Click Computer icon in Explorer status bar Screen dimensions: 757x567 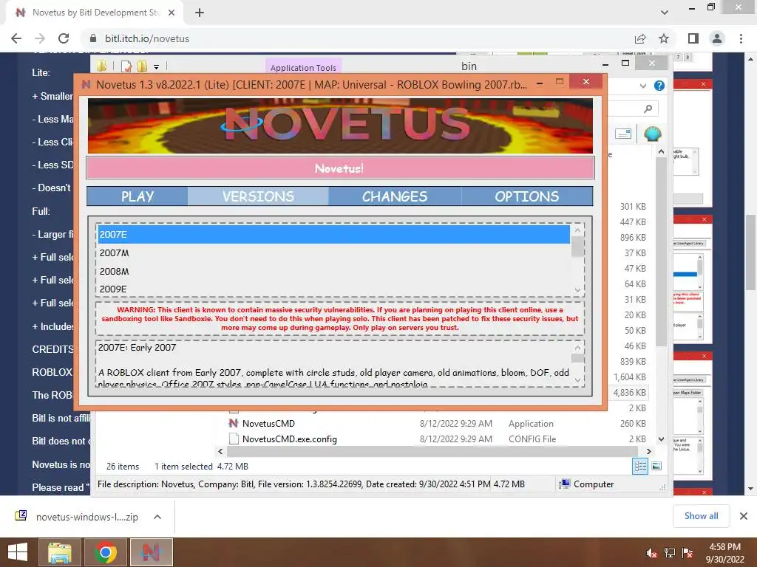pos(564,484)
